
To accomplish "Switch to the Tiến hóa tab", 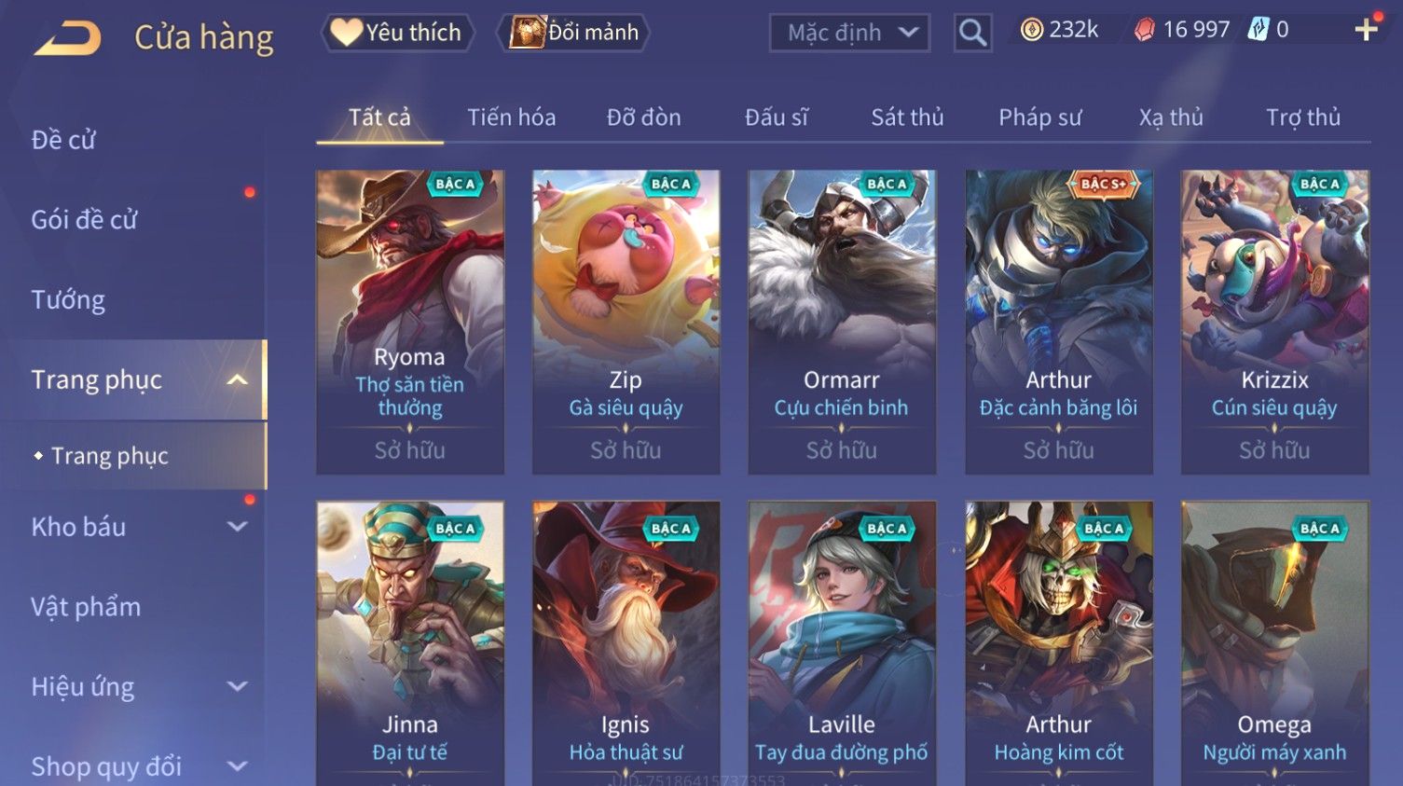I will coord(511,117).
